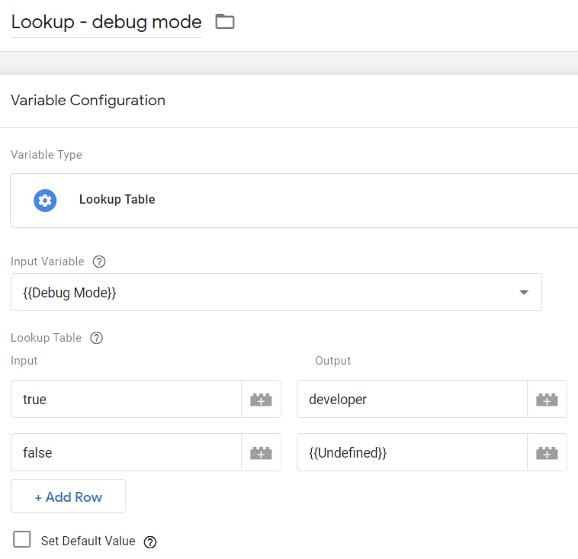This screenshot has width=578, height=559.
Task: Click variable picker icon beside '{{Undefined}}' output
Action: point(547,453)
